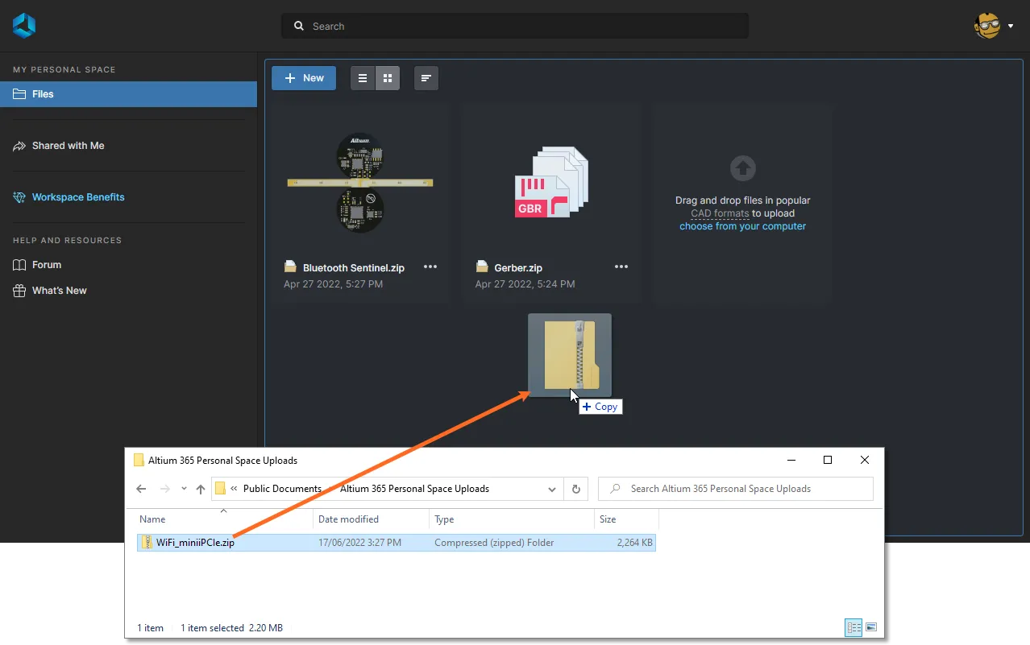1030x645 pixels.
Task: Click the New button
Action: (304, 78)
